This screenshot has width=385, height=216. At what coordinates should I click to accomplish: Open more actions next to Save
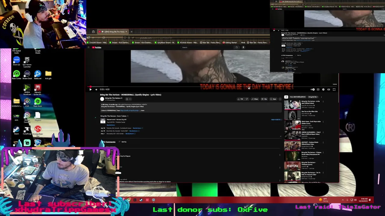[280, 99]
